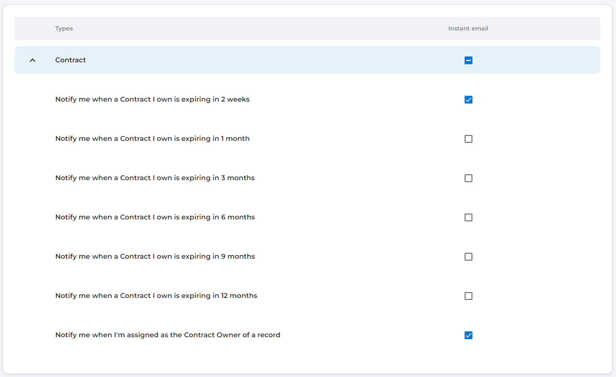Screen dimensions: 616x377
Task: Click the expiring in 2 weeks label
Action: pyautogui.click(x=152, y=99)
